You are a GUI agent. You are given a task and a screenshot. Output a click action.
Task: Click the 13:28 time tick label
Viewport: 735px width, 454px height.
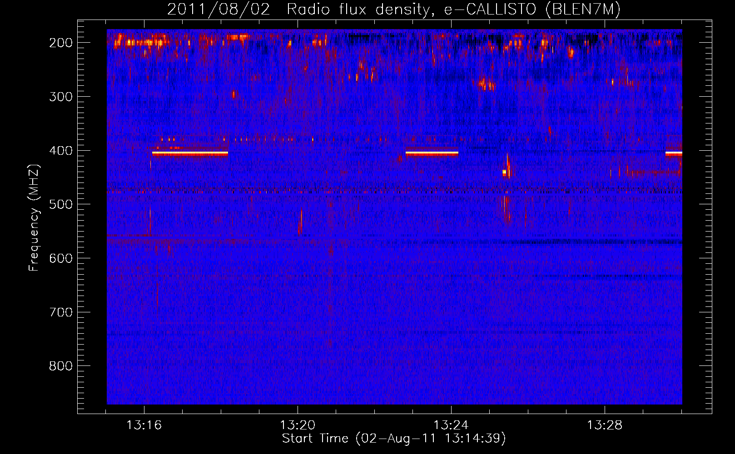tap(605, 425)
